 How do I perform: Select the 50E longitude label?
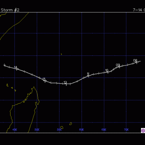tap(37, 130)
